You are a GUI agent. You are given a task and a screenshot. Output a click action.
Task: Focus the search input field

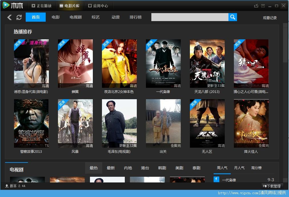190,17
